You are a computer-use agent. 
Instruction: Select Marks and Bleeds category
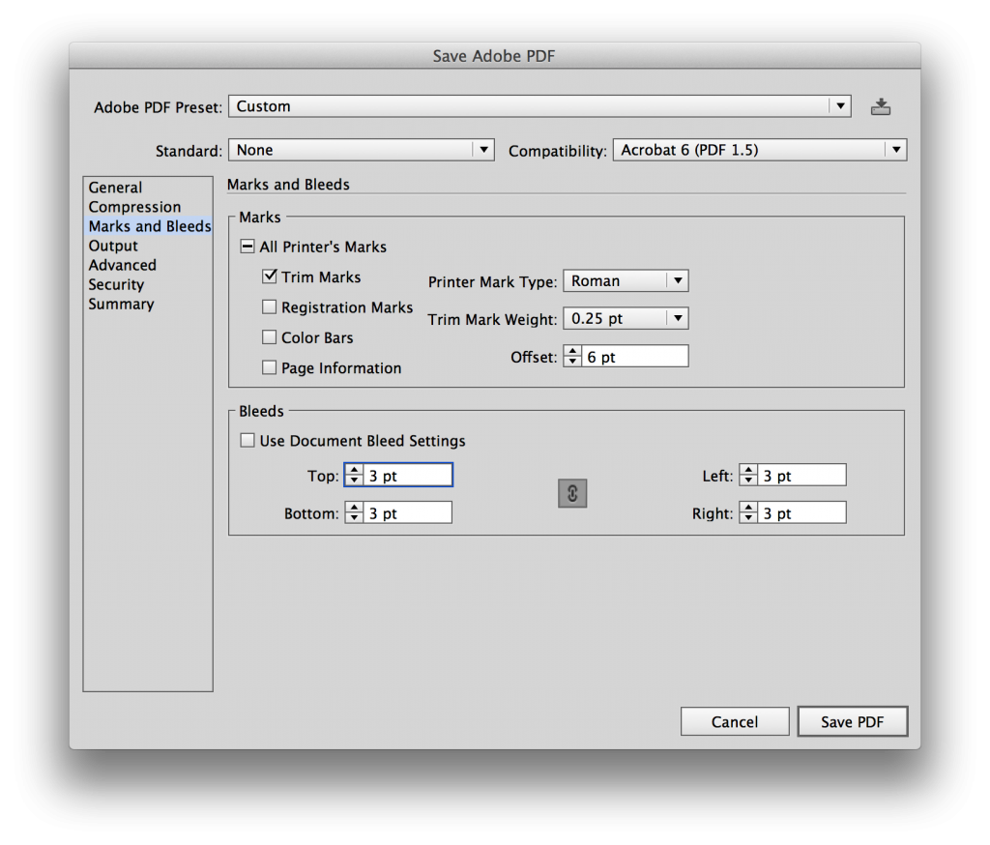pos(148,226)
